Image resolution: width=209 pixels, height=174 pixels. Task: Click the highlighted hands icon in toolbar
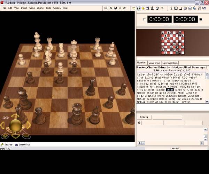[139, 8]
